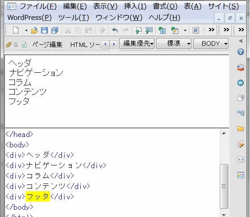The image size is (250, 217).
Task: Open the サイト(S) menu
Action: pos(223,6)
